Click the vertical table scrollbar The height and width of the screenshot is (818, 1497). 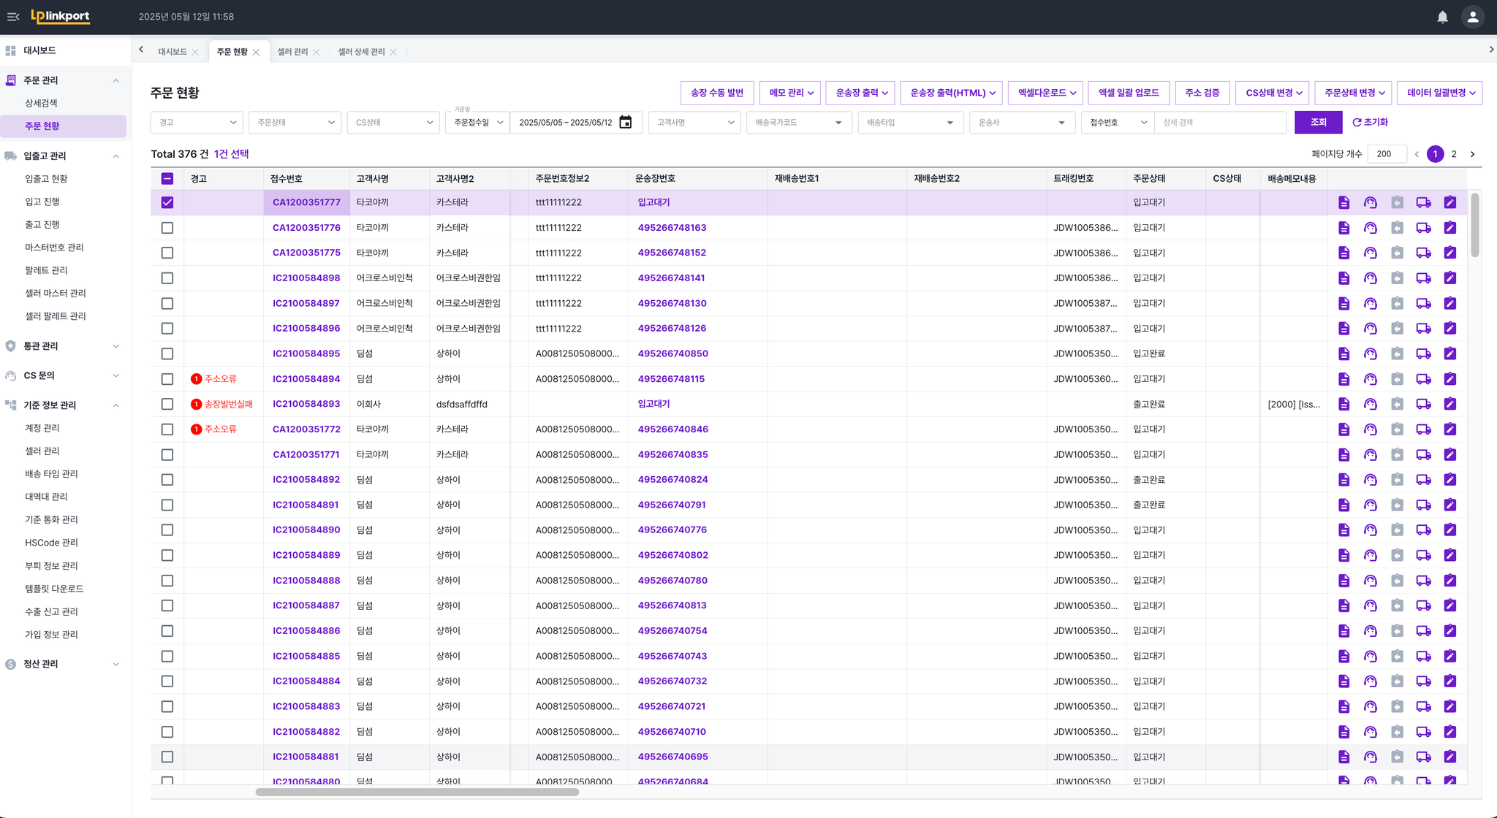coord(1475,225)
